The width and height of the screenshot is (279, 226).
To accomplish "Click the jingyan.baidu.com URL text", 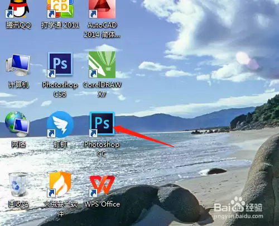I will pyautogui.click(x=238, y=216).
